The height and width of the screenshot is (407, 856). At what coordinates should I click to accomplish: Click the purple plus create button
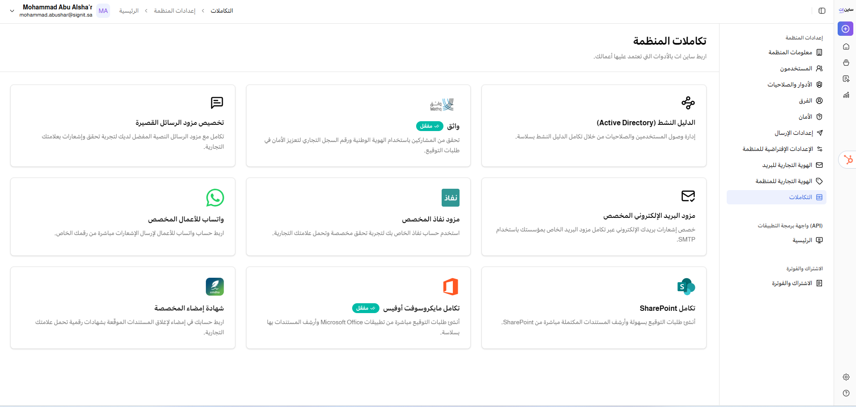click(x=845, y=29)
